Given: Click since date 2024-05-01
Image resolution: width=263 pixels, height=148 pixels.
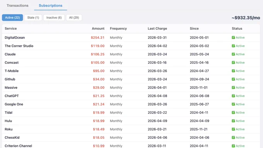Looking at the screenshot, I should (x=199, y=37).
